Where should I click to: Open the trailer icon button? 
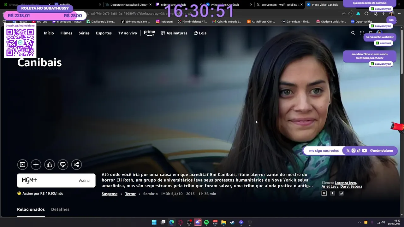[x=22, y=165]
